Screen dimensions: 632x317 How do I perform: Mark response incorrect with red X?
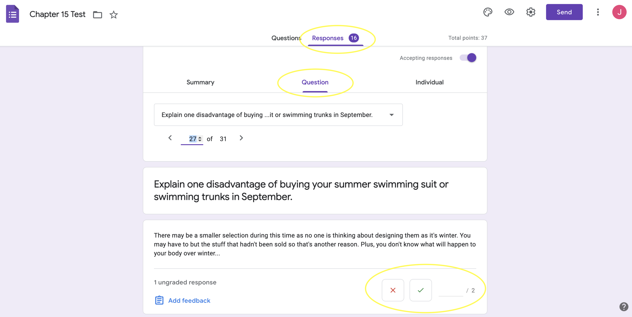coord(393,290)
